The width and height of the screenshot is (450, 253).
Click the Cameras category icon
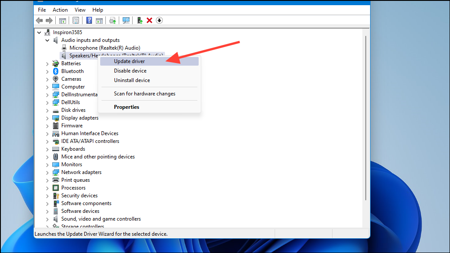pos(56,79)
